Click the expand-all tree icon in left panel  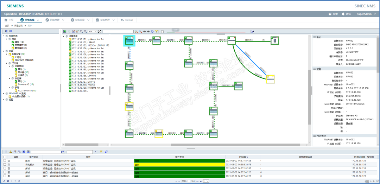click(x=6, y=31)
